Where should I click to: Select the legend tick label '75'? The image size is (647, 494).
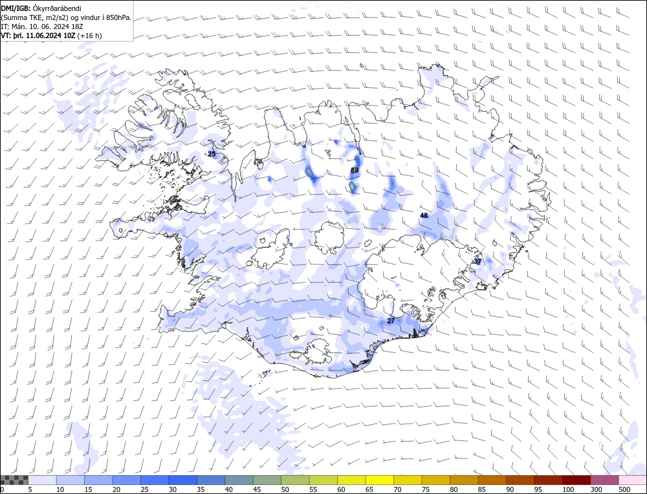[426, 489]
